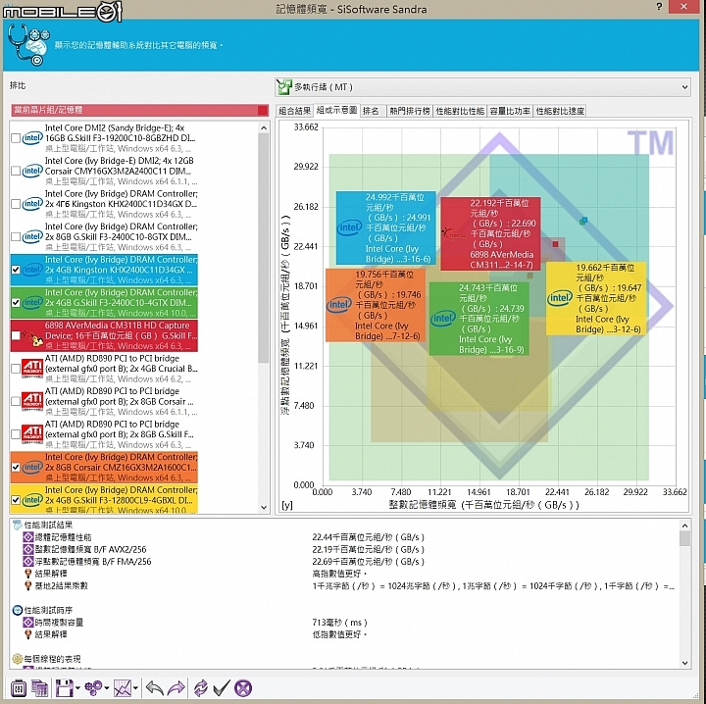Check the Ivy Bridge-E Corsair CMY16GX3M2A2400C11 checkbox
The width and height of the screenshot is (706, 704).
[x=16, y=171]
